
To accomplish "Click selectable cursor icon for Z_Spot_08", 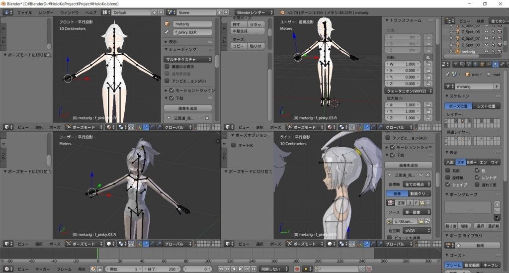I will click(493, 45).
